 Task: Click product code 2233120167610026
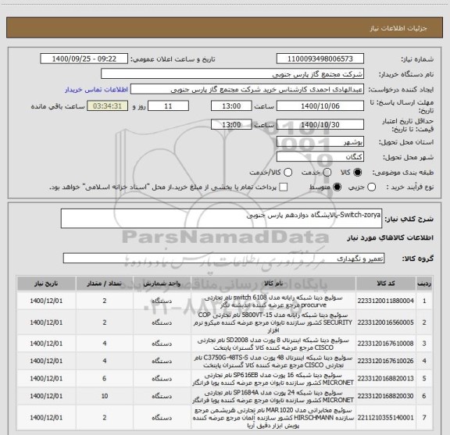(386, 361)
